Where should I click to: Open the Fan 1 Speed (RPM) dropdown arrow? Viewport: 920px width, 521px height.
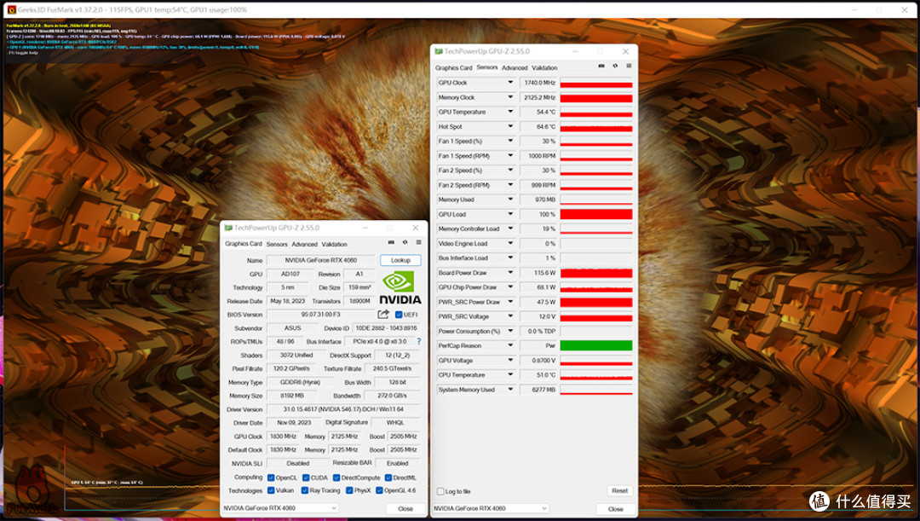coord(510,156)
